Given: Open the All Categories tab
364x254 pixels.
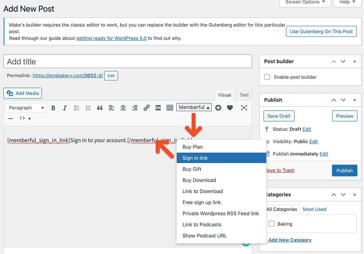Looking at the screenshot, I should [282, 209].
